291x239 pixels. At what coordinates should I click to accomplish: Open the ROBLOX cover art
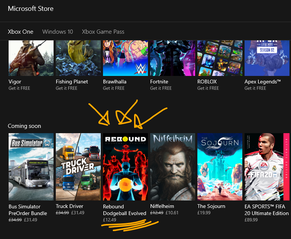click(220, 58)
